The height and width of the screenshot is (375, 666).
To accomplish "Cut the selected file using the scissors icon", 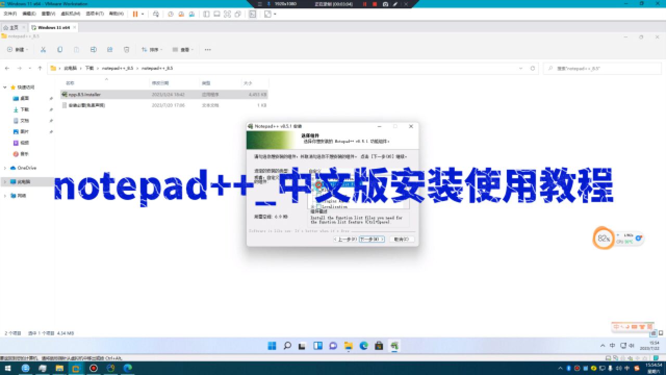I will tap(44, 49).
